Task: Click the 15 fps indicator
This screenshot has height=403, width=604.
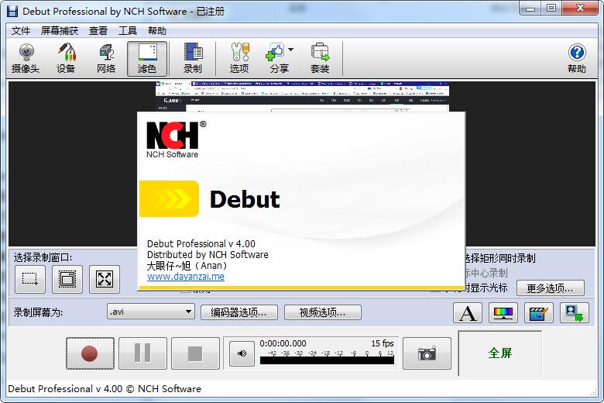Action: coord(382,343)
